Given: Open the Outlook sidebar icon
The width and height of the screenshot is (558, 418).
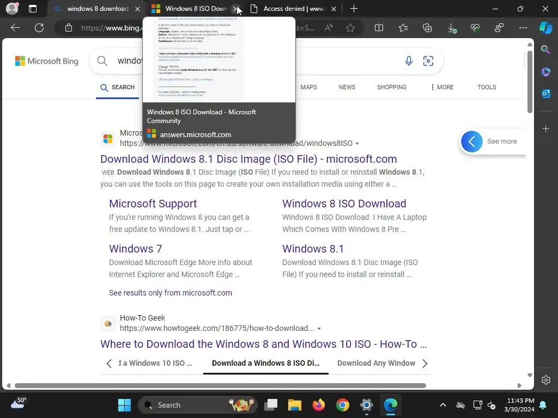Looking at the screenshot, I should (545, 94).
